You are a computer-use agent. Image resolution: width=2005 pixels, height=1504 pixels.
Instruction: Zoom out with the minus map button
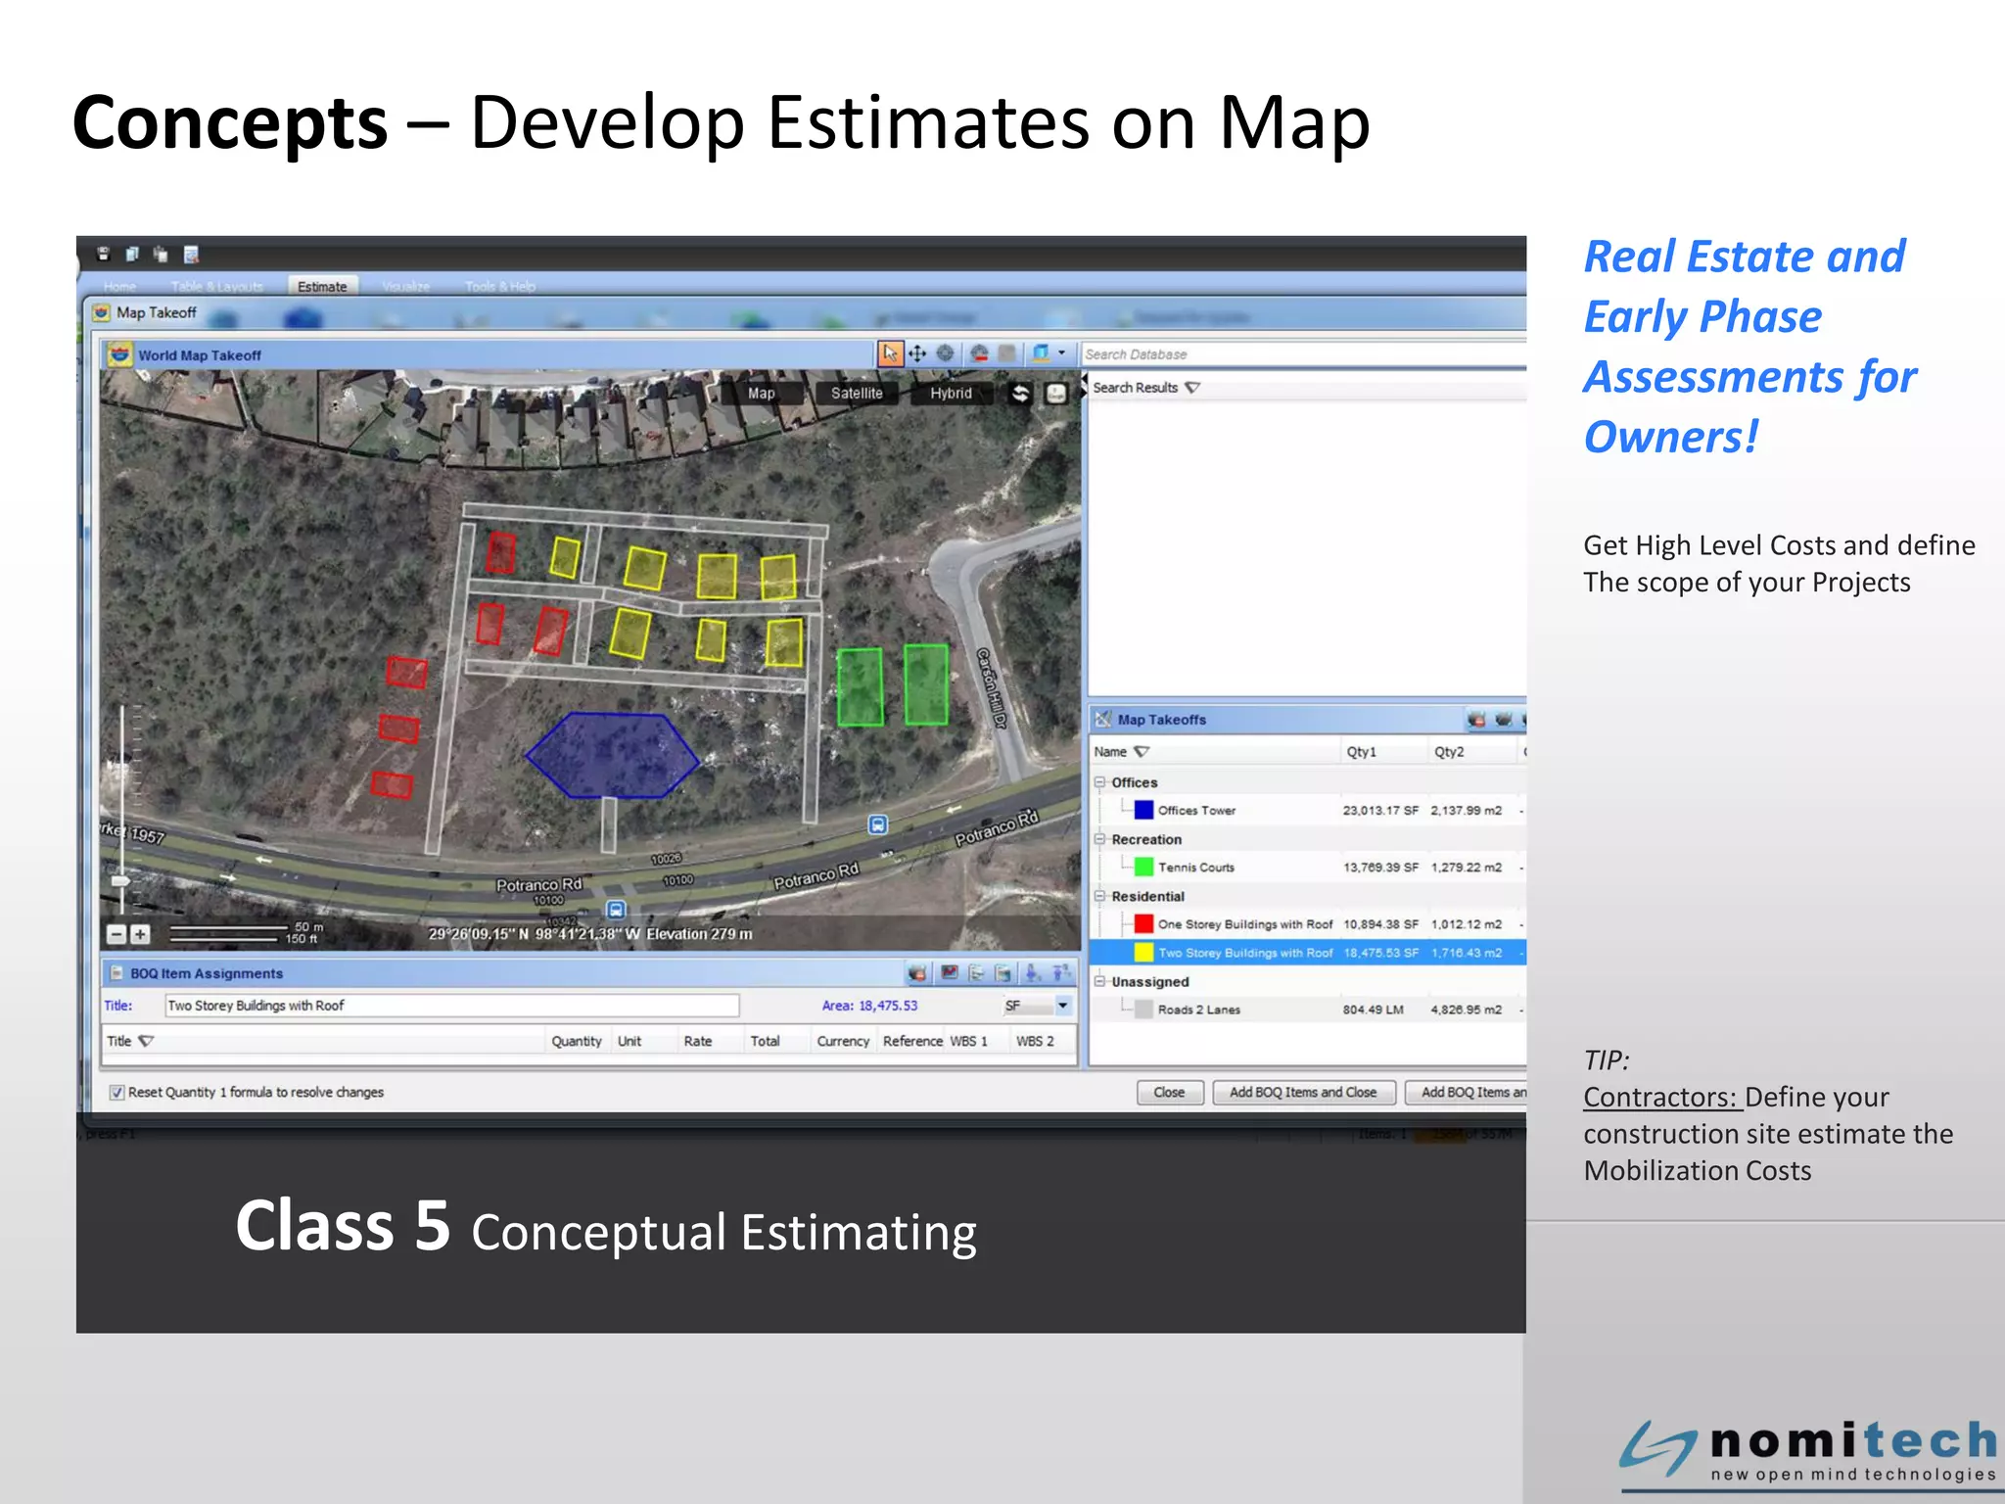(x=117, y=934)
